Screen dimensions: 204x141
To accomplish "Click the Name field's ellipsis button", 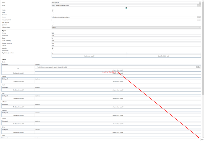I will 200,3.
